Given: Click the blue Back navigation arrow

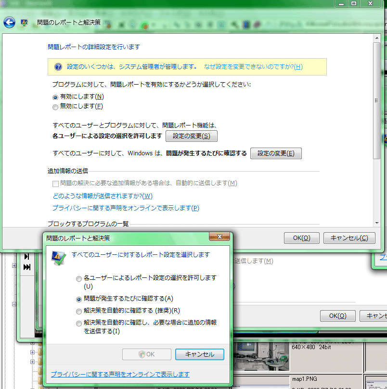Looking at the screenshot, I should 9,22.
